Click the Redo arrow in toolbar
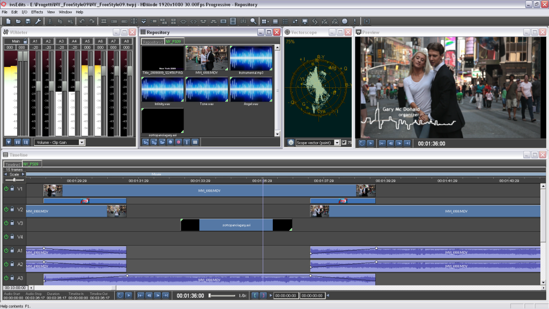Screen dimensions: 549x309 tap(92, 21)
